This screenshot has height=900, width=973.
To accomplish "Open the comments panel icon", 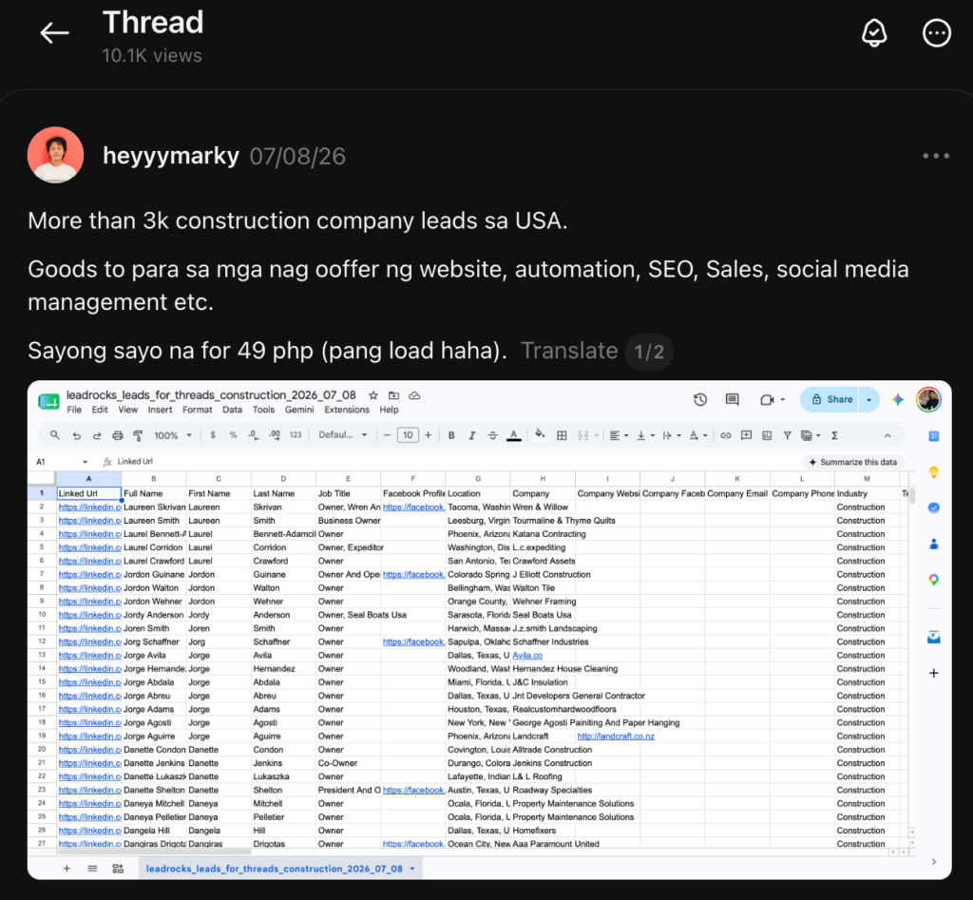I will (x=733, y=400).
